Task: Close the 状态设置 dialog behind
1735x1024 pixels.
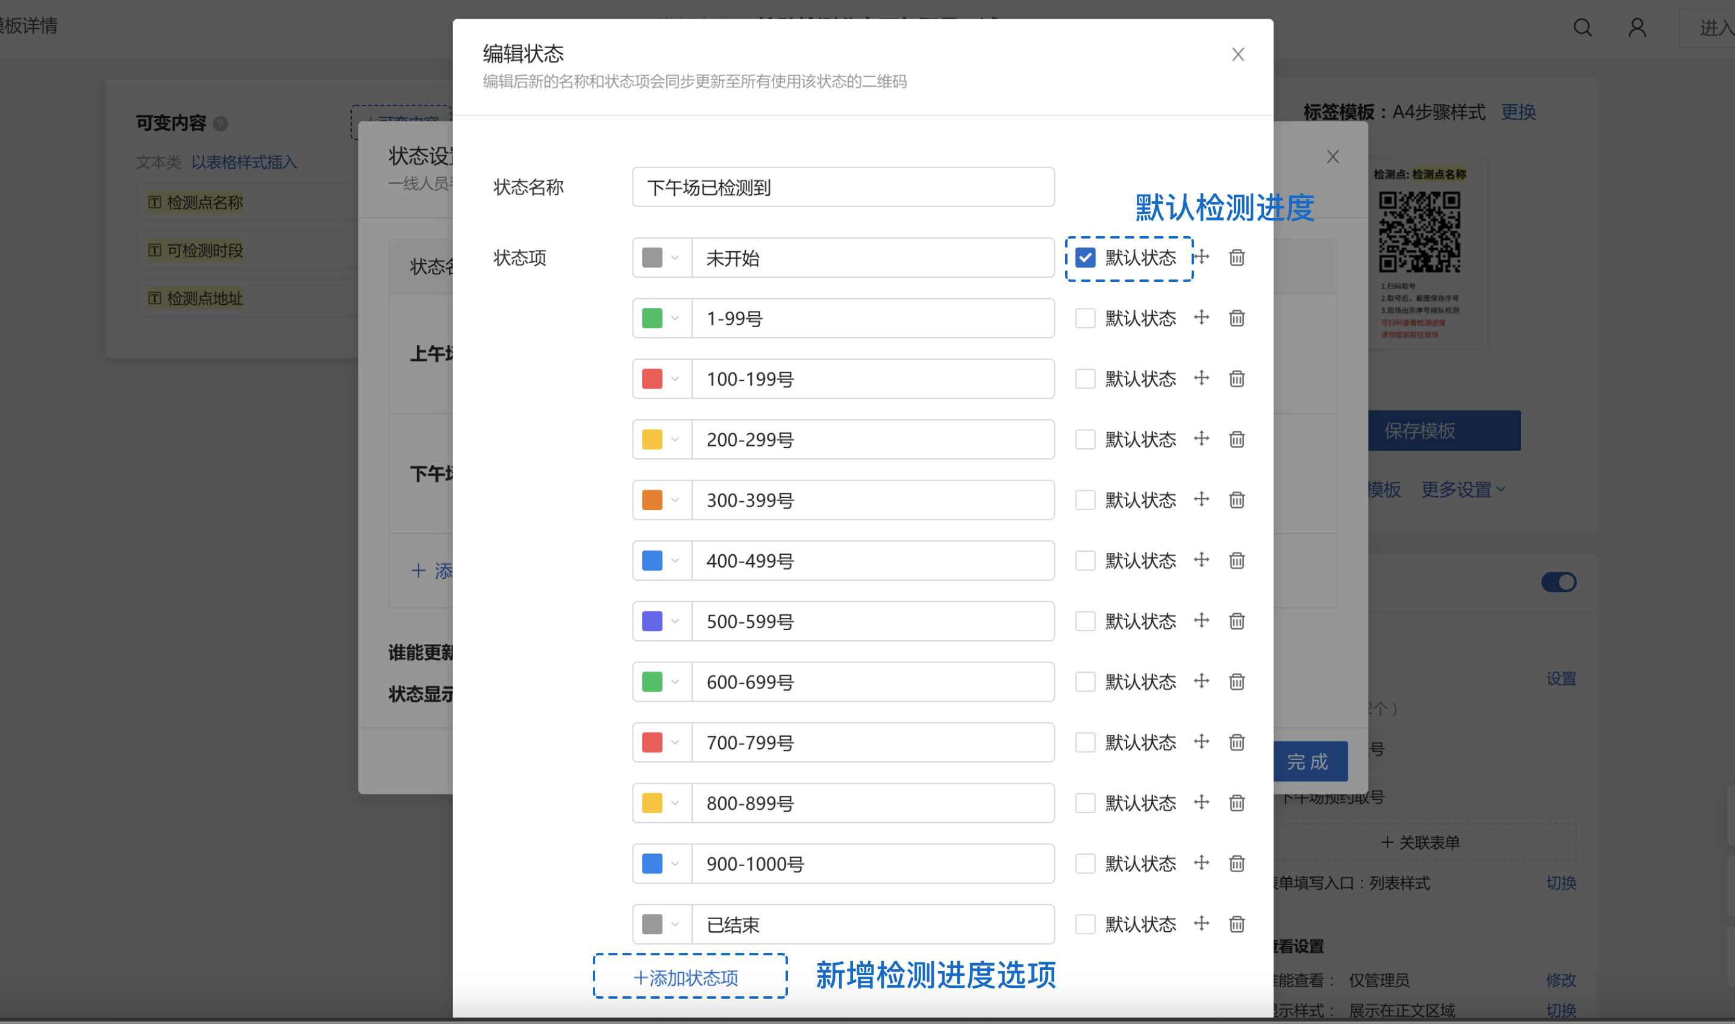Action: pos(1332,157)
